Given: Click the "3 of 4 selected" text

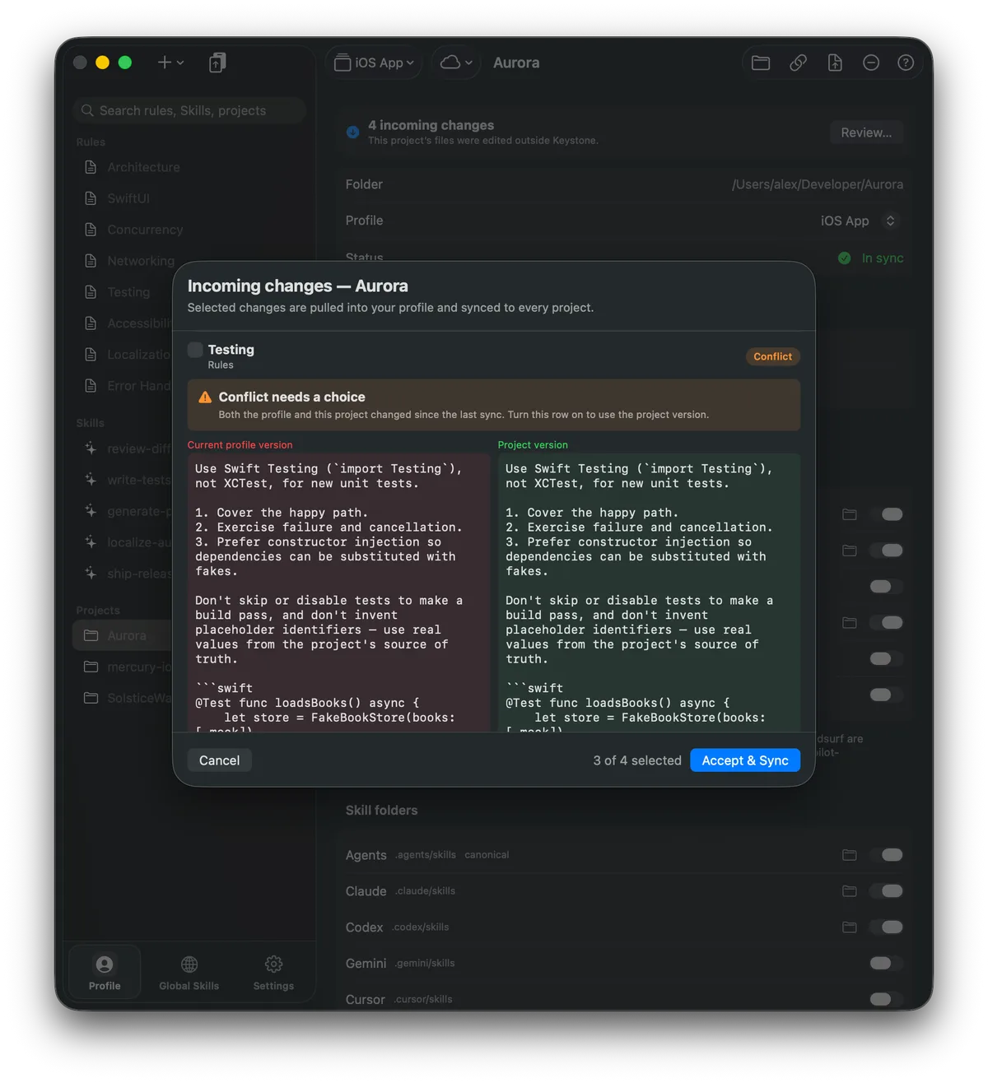Looking at the screenshot, I should (x=637, y=760).
